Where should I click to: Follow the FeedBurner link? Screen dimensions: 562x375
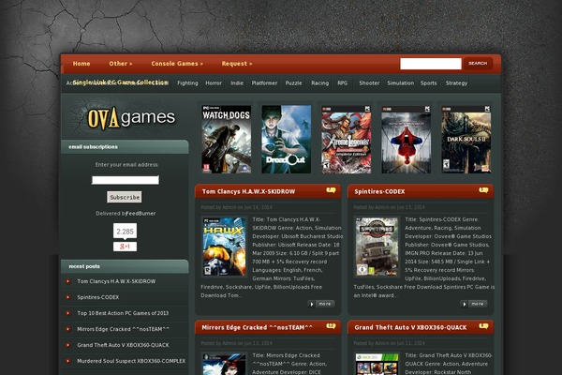click(140, 213)
